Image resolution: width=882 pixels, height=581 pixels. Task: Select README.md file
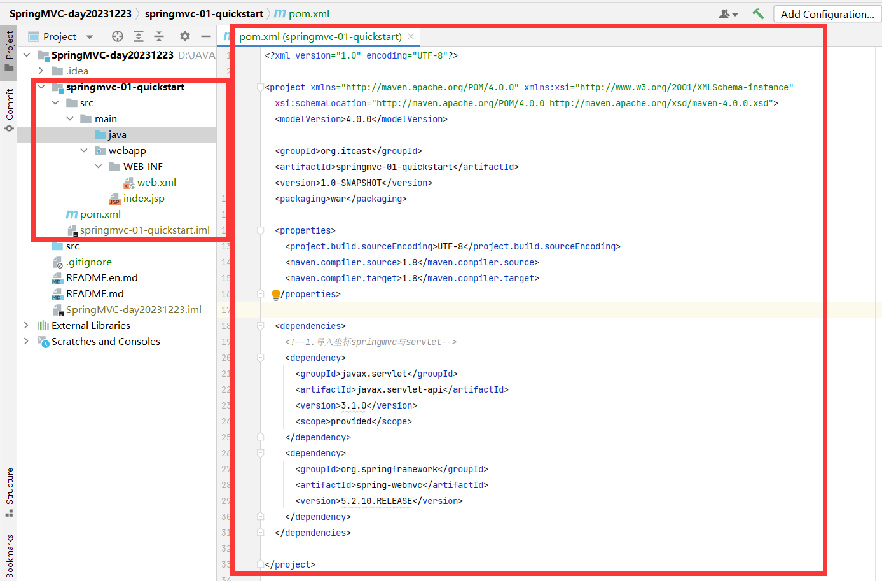[88, 294]
